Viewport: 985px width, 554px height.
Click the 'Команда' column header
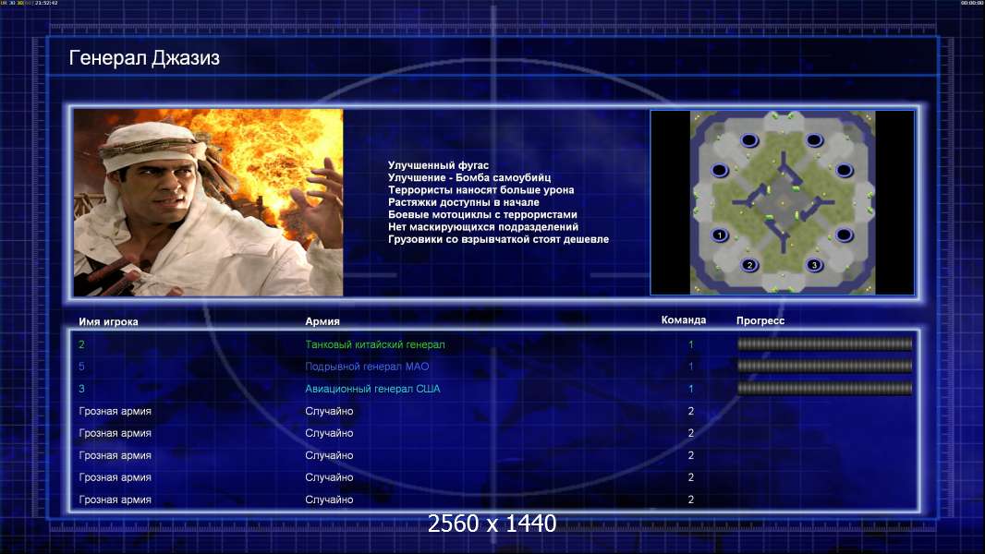[x=684, y=320]
